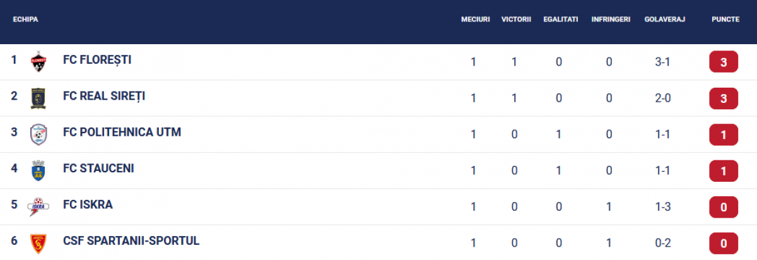This screenshot has height=260, width=757.
Task: Click the CSF Spartanii-Sportul shield logo
Action: pyautogui.click(x=38, y=242)
